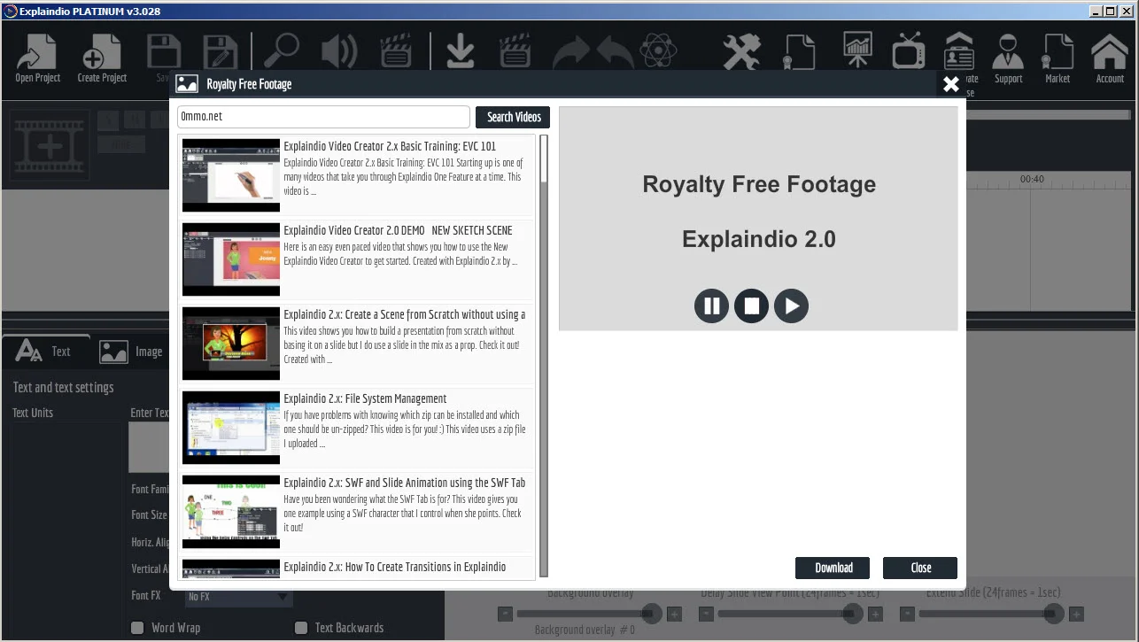
Task: Open the wrench and hammer tools icon
Action: click(x=741, y=52)
